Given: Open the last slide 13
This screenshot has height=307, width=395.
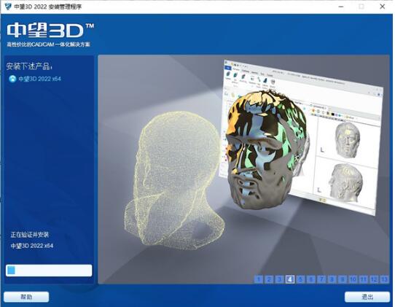Looking at the screenshot, I should point(384,279).
